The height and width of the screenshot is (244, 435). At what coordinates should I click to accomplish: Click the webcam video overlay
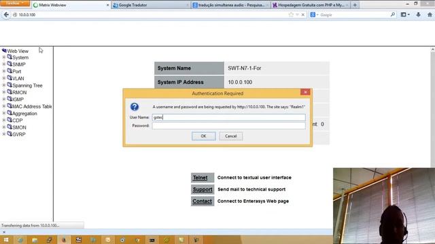click(384, 206)
